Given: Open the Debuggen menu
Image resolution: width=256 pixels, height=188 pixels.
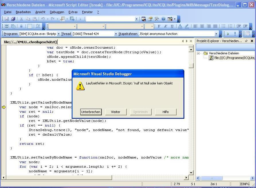Looking at the screenshot, I should click(x=57, y=12).
